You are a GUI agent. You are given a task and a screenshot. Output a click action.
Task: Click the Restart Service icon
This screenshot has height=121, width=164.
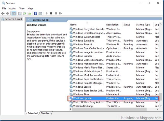click(x=60, y=14)
